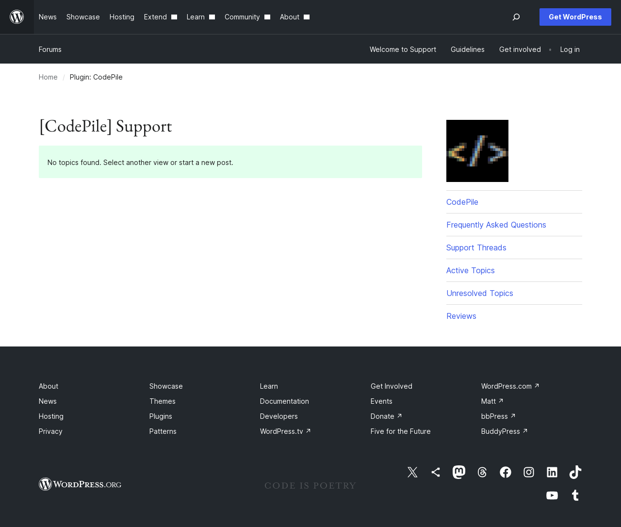Expand the Community submenu arrow

tap(267, 17)
